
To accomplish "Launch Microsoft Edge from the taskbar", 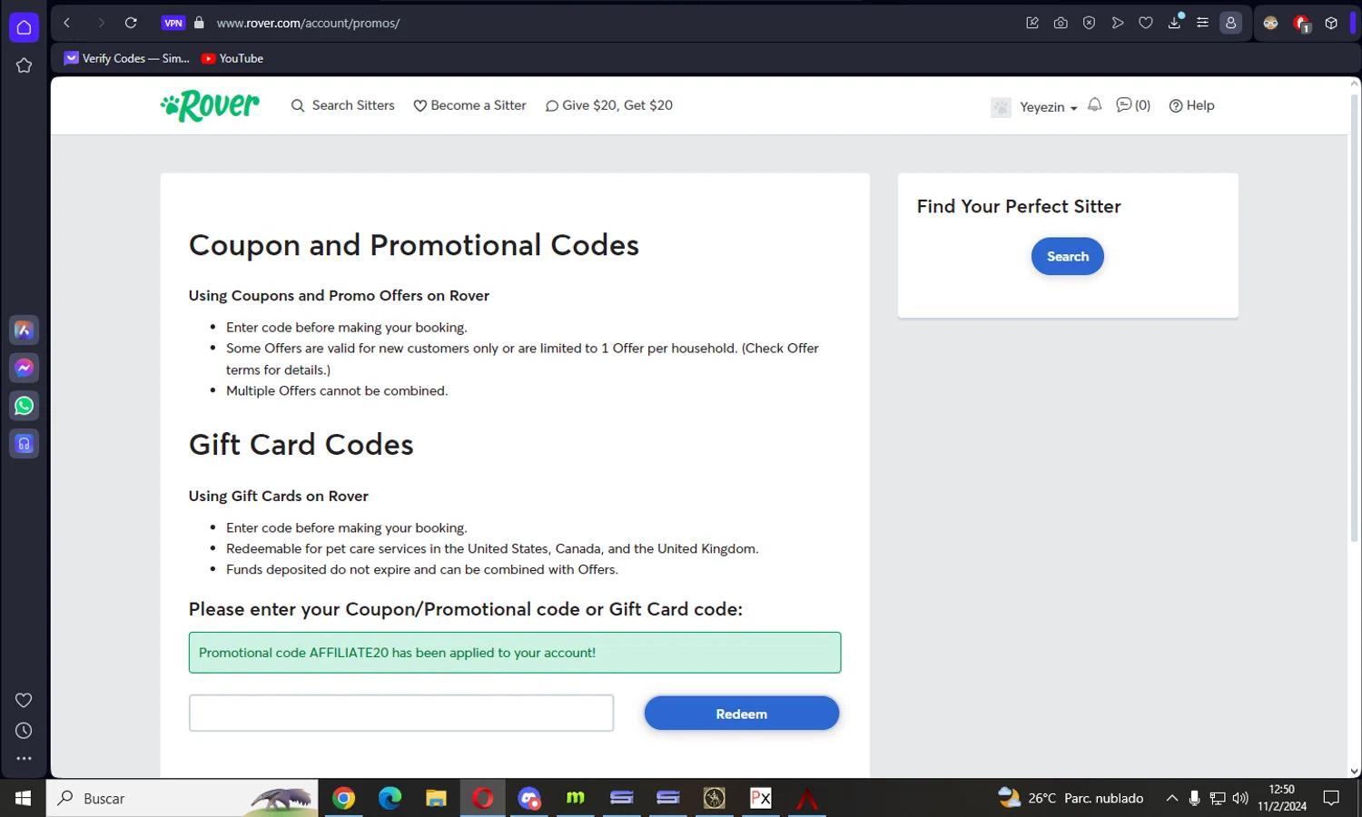I will [390, 798].
